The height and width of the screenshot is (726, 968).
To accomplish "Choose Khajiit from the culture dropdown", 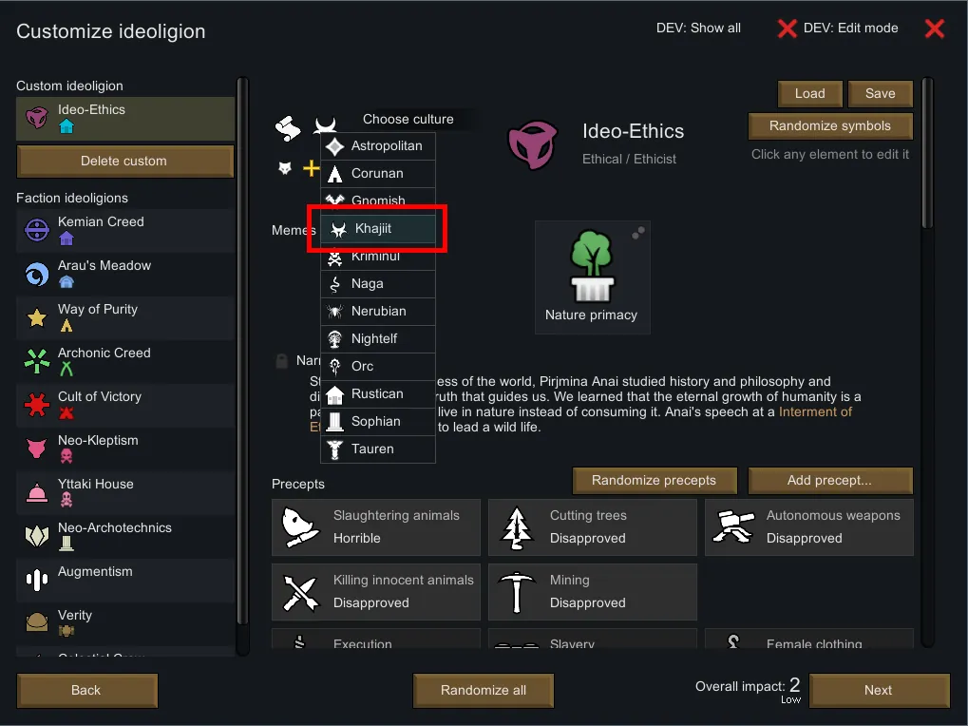I will (378, 229).
